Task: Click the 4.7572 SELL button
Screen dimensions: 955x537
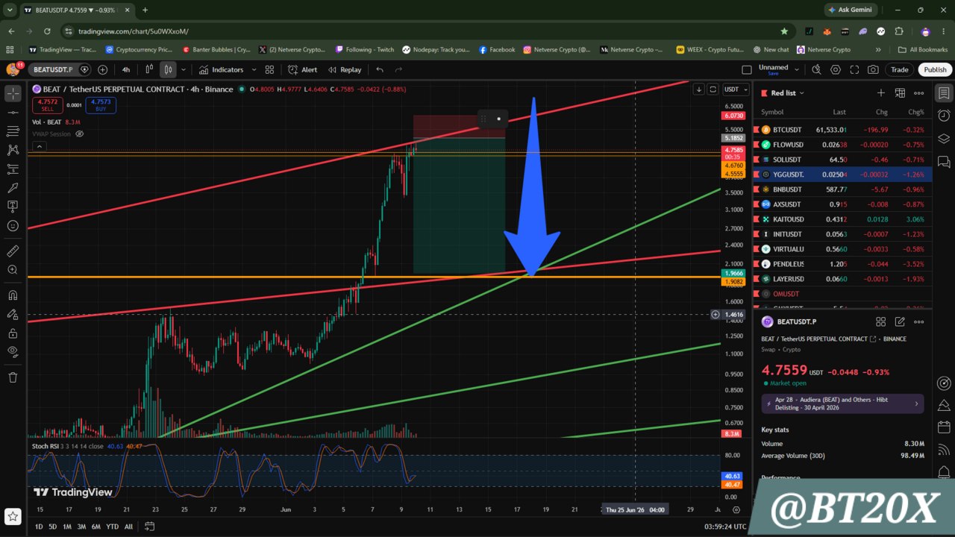Action: 48,105
